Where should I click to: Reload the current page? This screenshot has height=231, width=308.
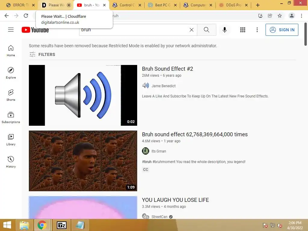[26, 16]
